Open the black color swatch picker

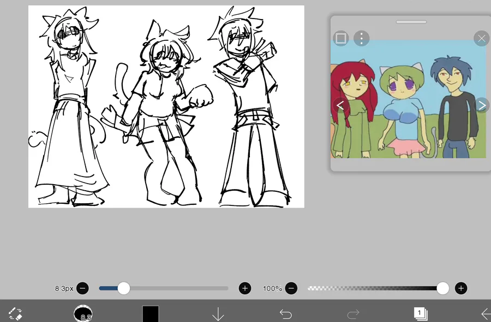click(x=151, y=314)
